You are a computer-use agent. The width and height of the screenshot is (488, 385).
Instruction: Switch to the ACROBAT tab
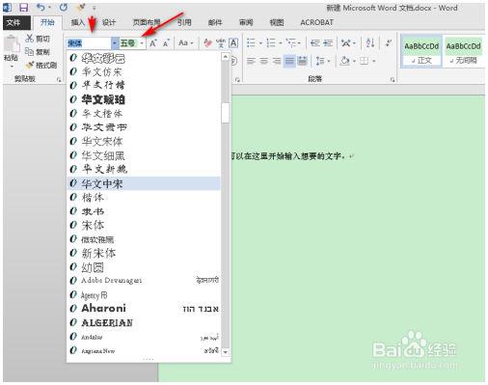pyautogui.click(x=316, y=22)
